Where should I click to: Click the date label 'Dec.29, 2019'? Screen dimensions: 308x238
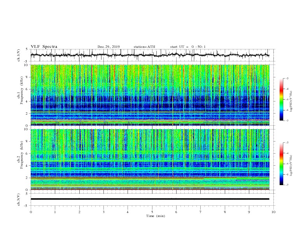108,47
